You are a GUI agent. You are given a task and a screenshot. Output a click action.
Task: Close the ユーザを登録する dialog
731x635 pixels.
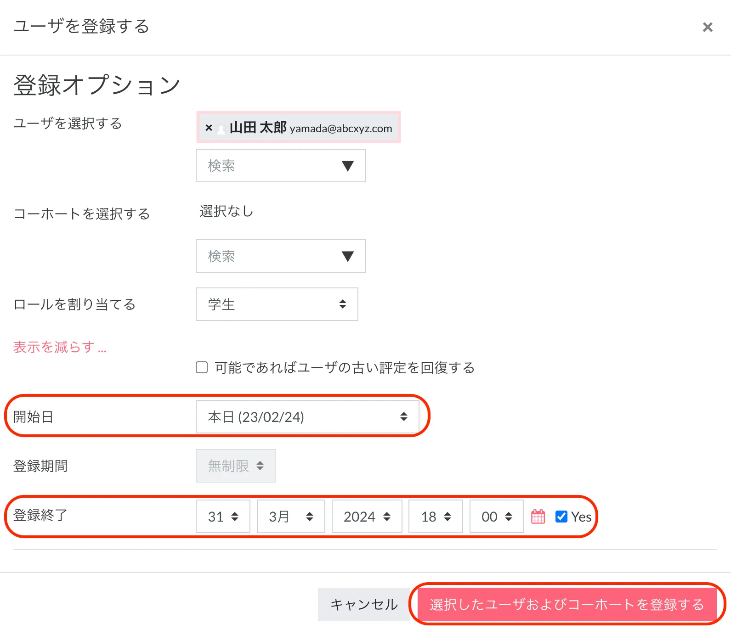708,27
